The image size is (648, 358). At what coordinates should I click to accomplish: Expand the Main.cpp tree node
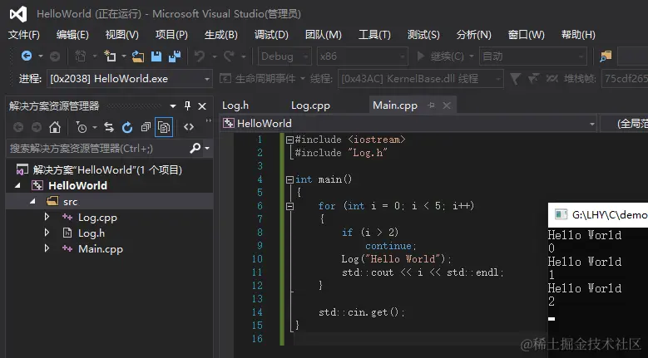(x=47, y=248)
